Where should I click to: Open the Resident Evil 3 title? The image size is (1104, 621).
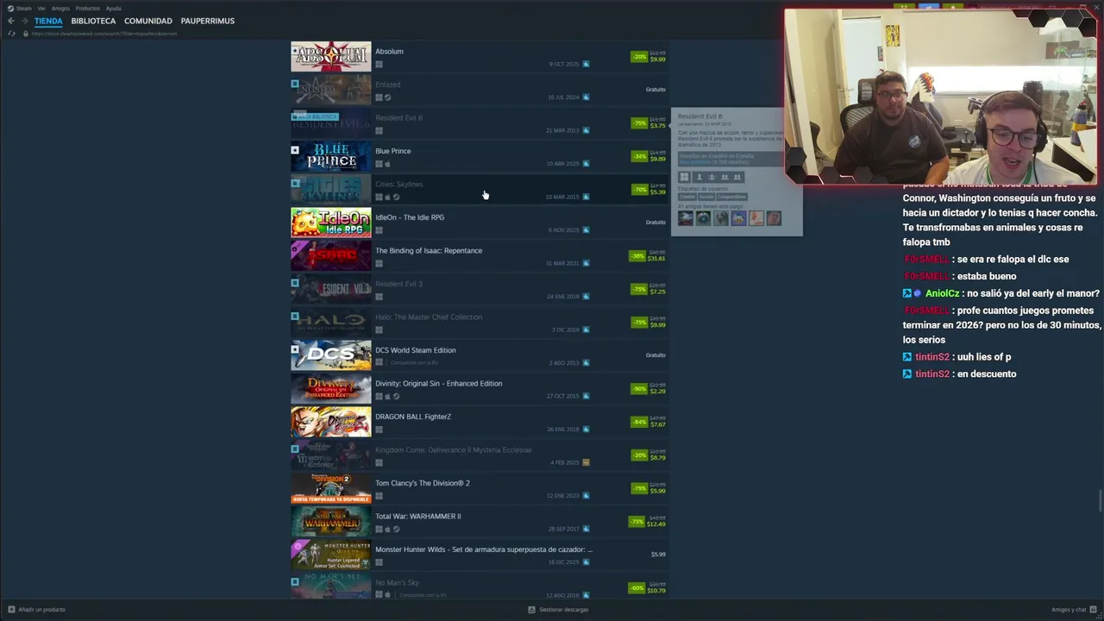pos(398,284)
